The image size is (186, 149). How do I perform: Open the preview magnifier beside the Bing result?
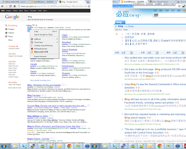click(36, 25)
